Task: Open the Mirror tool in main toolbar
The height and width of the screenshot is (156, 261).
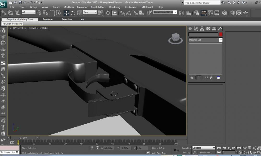Action: click(x=182, y=13)
